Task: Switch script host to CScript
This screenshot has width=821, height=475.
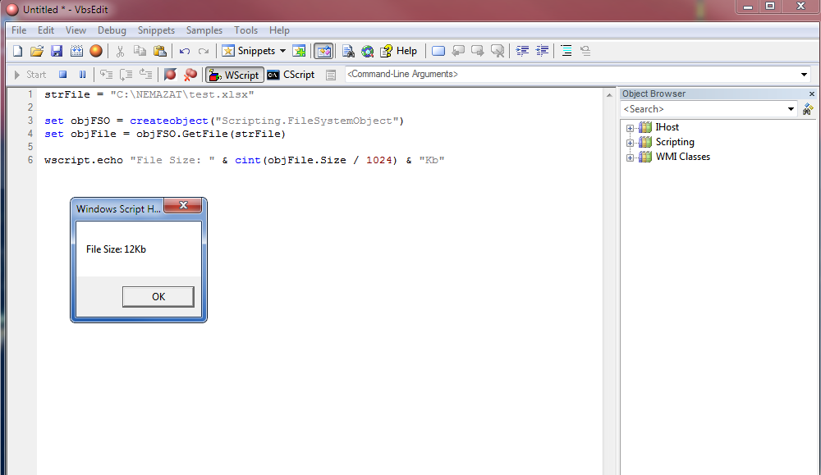Action: [x=291, y=75]
